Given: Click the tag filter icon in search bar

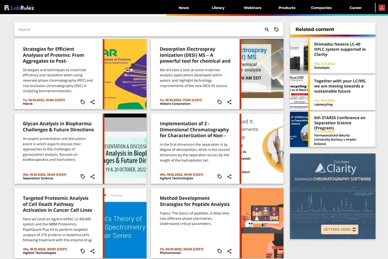Looking at the screenshot, I should 276,30.
